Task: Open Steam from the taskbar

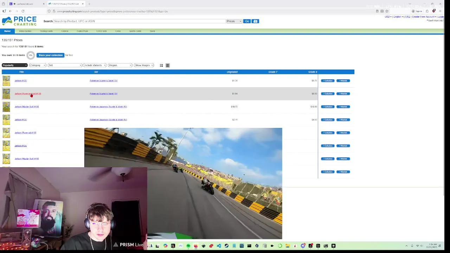Action: pos(226,246)
